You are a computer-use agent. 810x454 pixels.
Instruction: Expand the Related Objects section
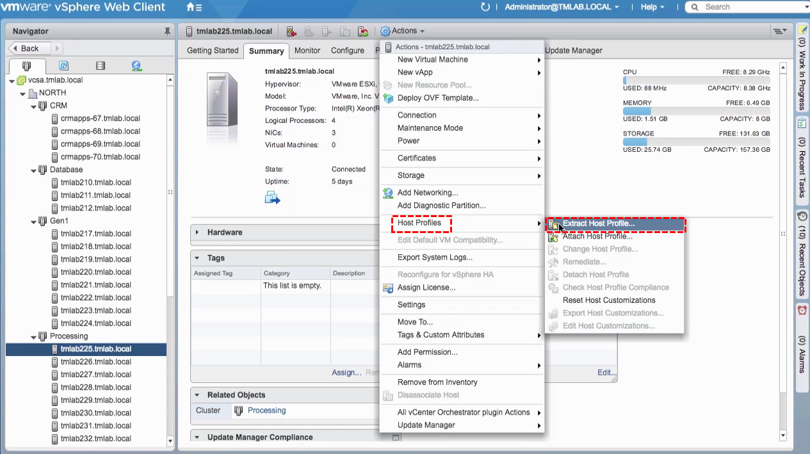197,394
